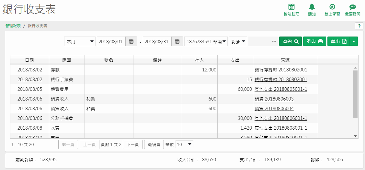365x170 pixels.
Task: Select the 水費 cell
Action: coord(67,128)
